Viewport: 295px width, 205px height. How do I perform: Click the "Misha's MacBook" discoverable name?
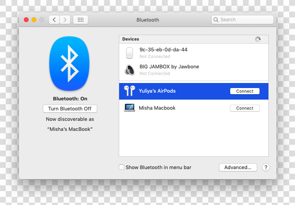pos(70,129)
